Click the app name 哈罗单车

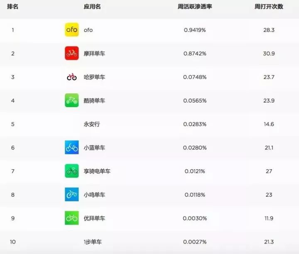pos(94,77)
